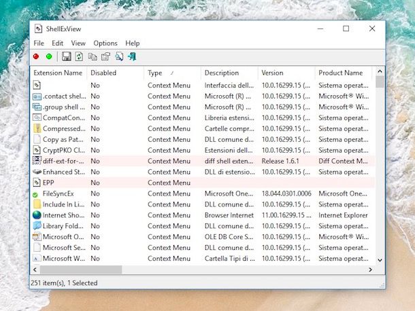Select the .contact shell row icon
The width and height of the screenshot is (415, 311).
pyautogui.click(x=37, y=96)
